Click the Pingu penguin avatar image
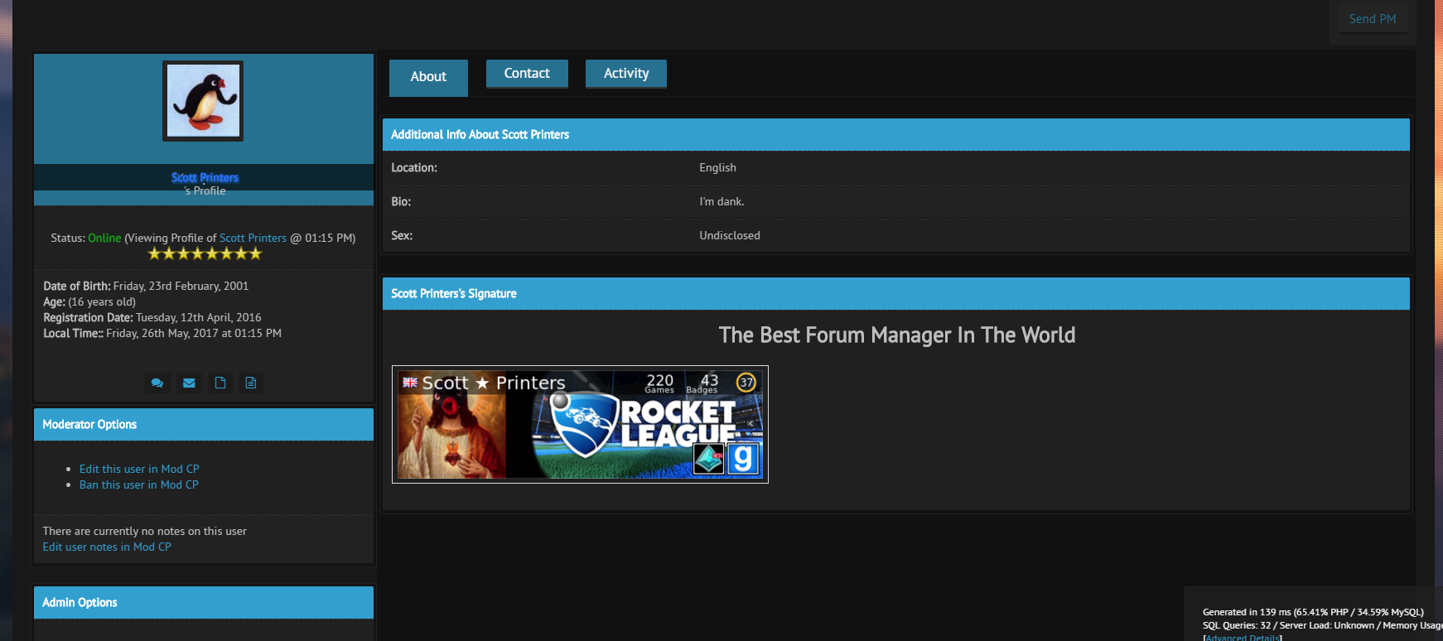This screenshot has height=641, width=1443. pyautogui.click(x=203, y=101)
